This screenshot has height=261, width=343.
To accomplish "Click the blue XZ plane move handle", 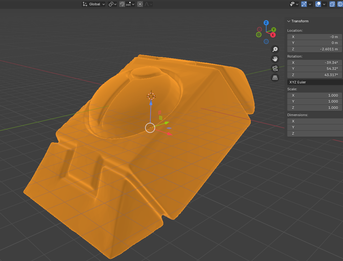I will (169, 128).
